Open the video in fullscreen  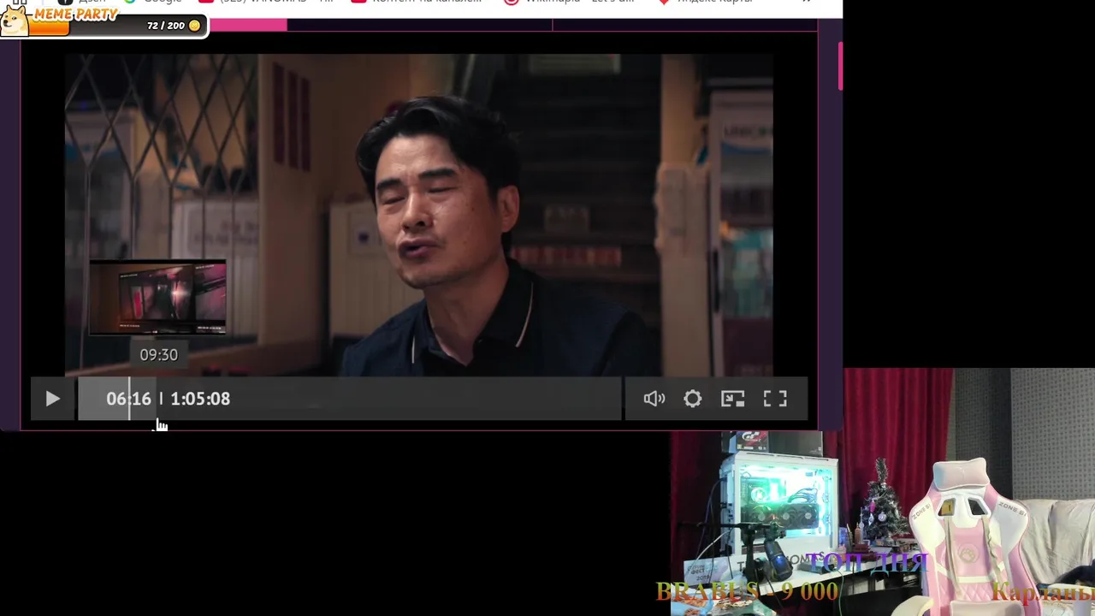tap(775, 399)
